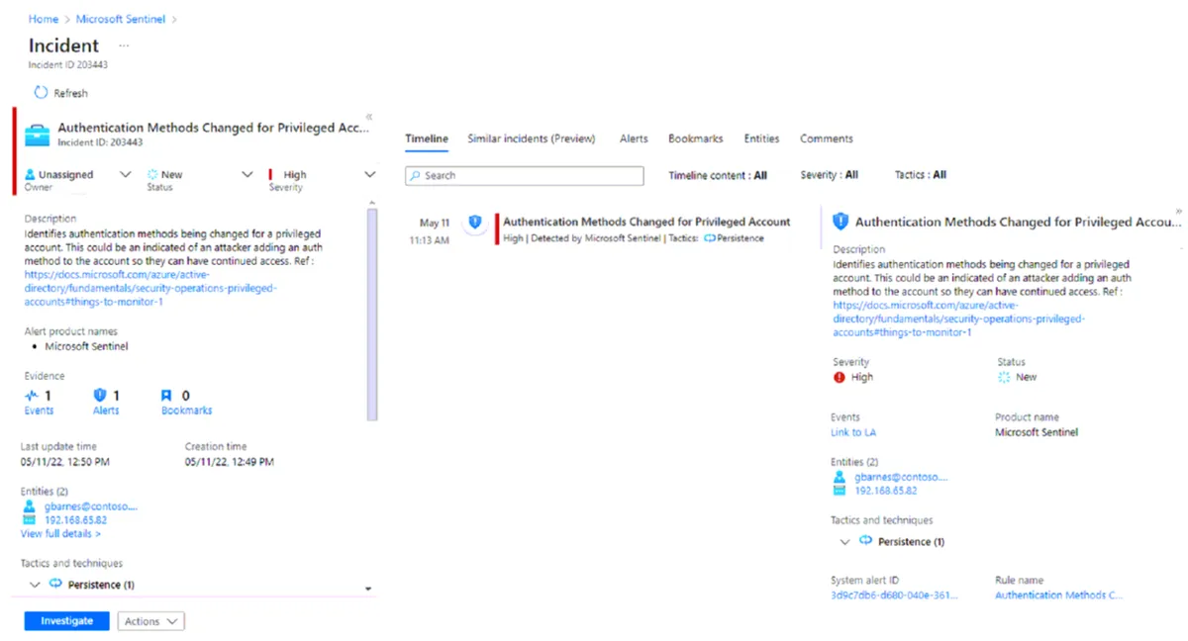Click the Home breadcrumb link
The image size is (1188, 641).
click(44, 19)
